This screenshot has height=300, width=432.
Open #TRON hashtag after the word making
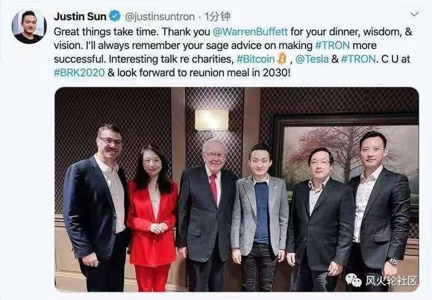[332, 45]
